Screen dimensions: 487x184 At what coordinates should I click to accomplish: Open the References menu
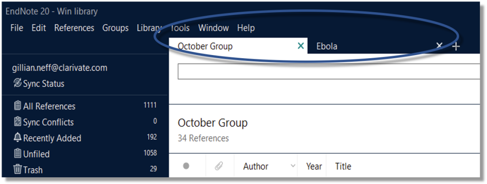tap(74, 28)
